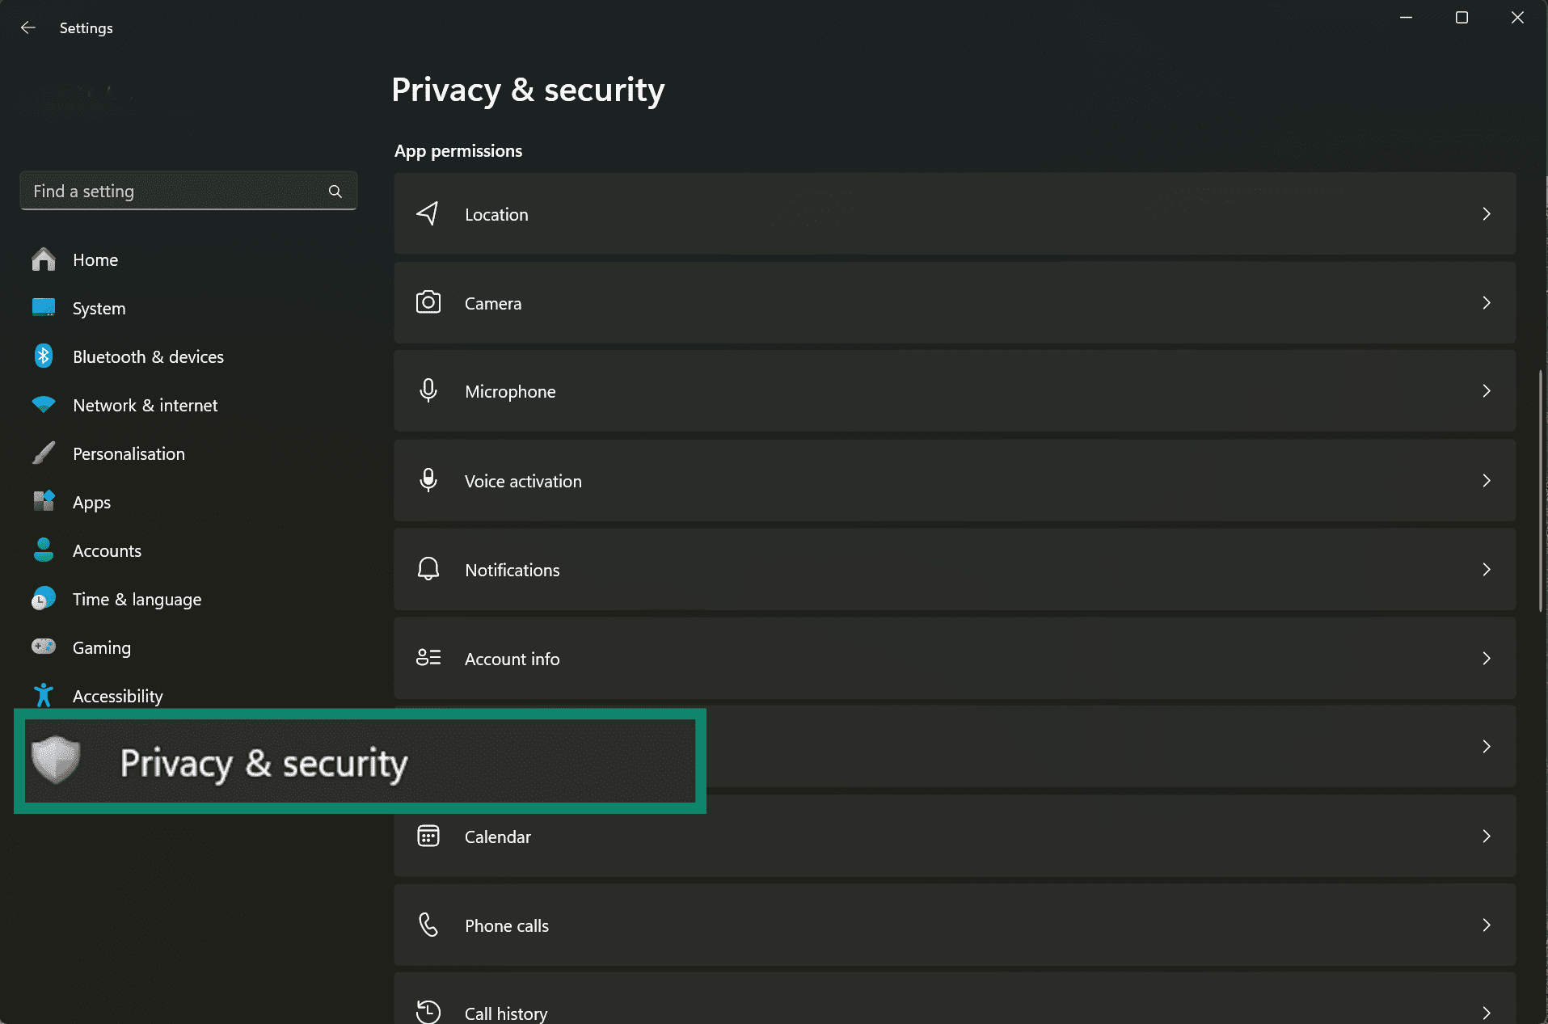Viewport: 1548px width, 1024px height.
Task: Click the back arrow button
Action: click(x=28, y=27)
